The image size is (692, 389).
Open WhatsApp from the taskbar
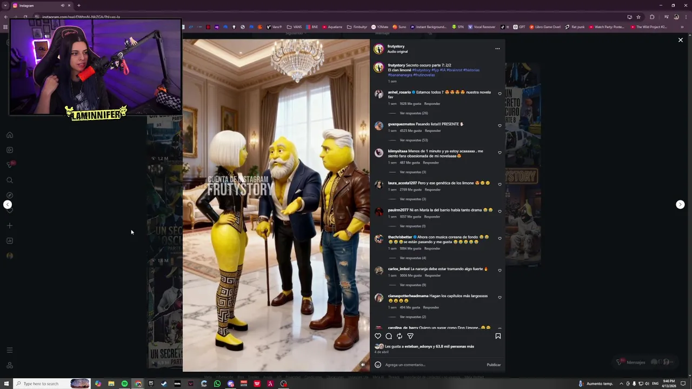click(x=217, y=384)
